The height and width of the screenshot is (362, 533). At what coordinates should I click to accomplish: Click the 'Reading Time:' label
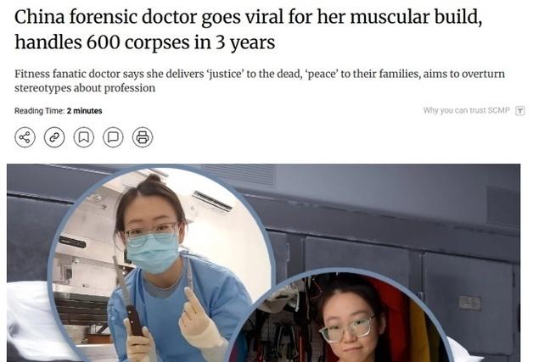[39, 111]
